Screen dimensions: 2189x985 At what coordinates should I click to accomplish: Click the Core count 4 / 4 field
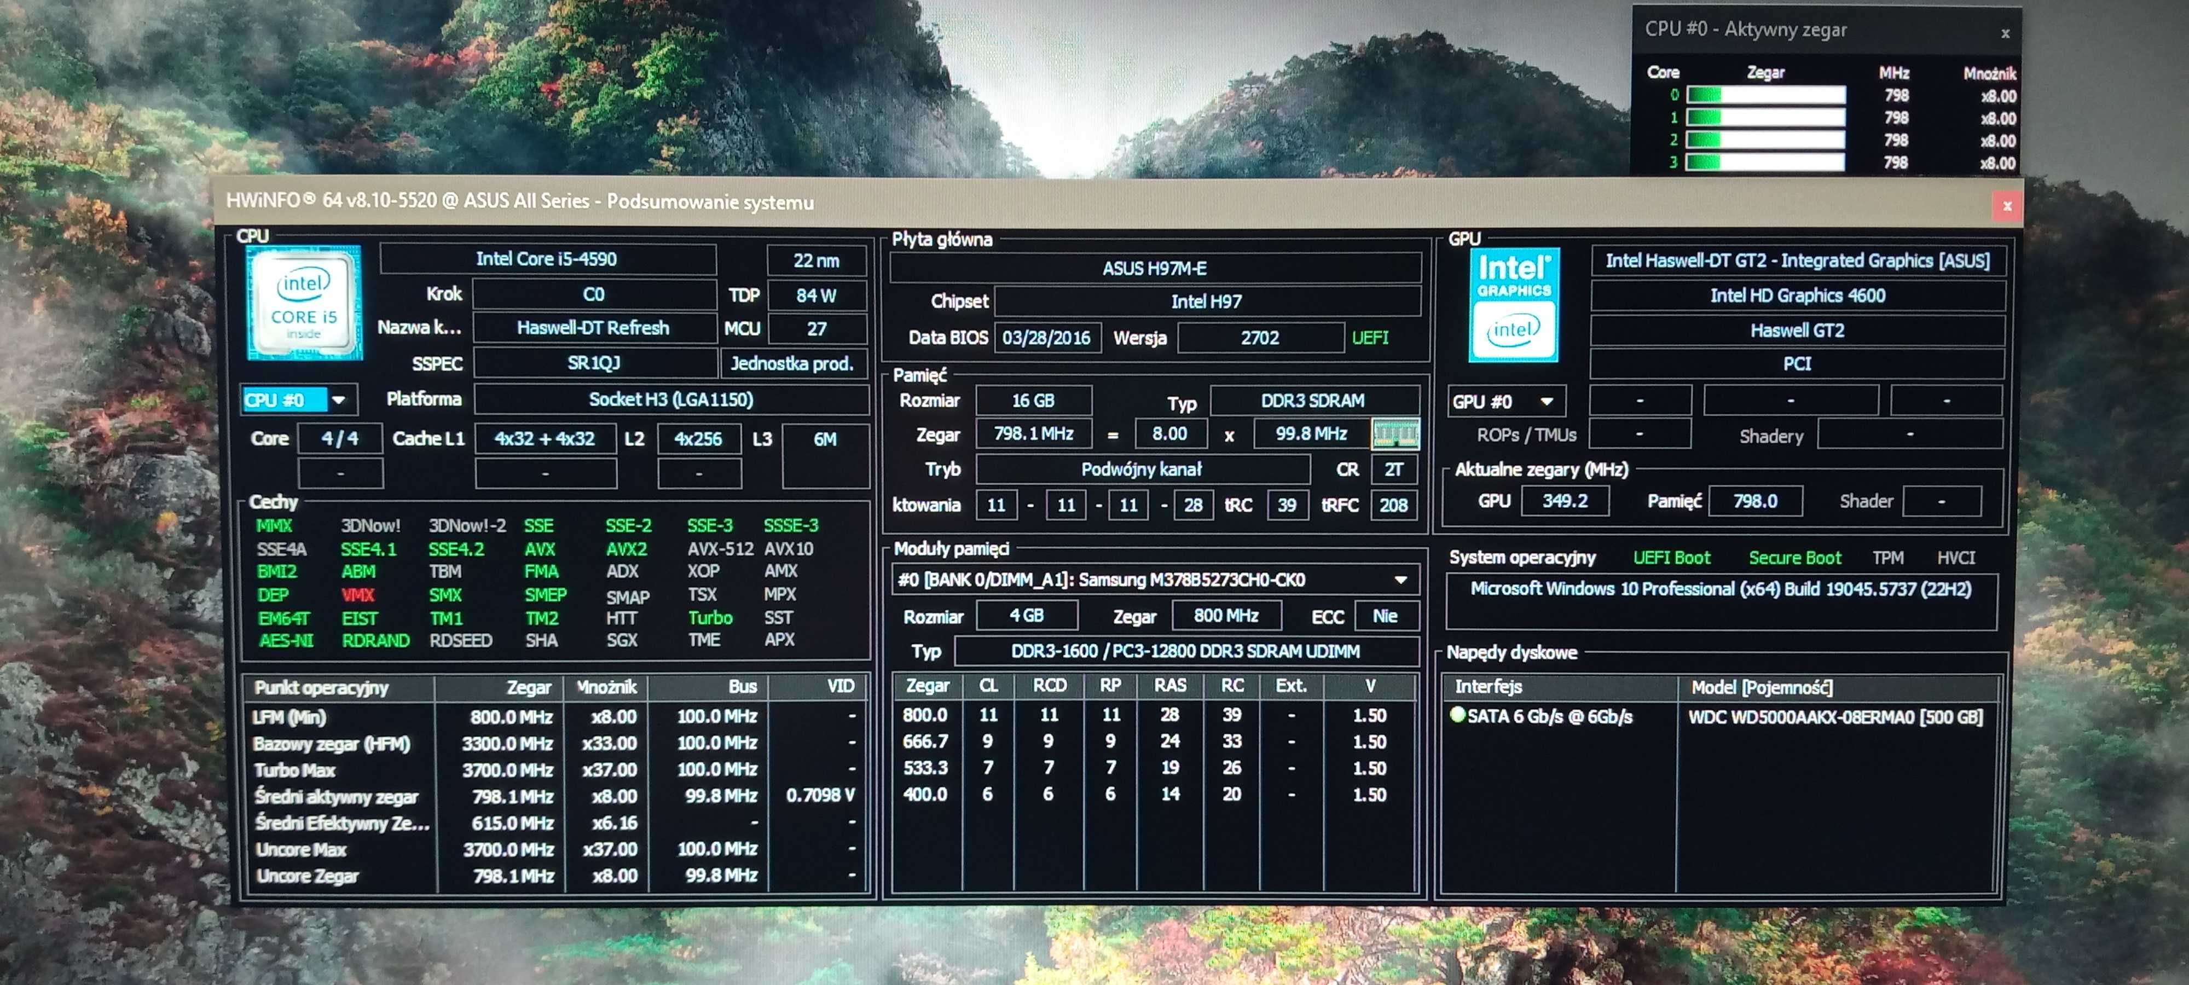pos(340,438)
